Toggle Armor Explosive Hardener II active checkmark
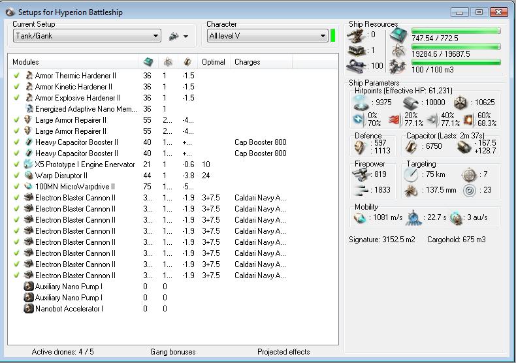The width and height of the screenshot is (516, 363). point(16,98)
